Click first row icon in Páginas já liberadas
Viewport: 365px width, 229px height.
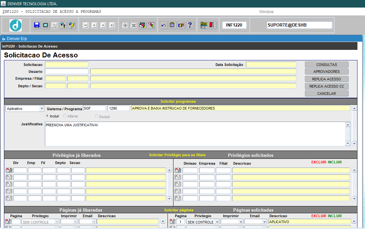(8, 221)
